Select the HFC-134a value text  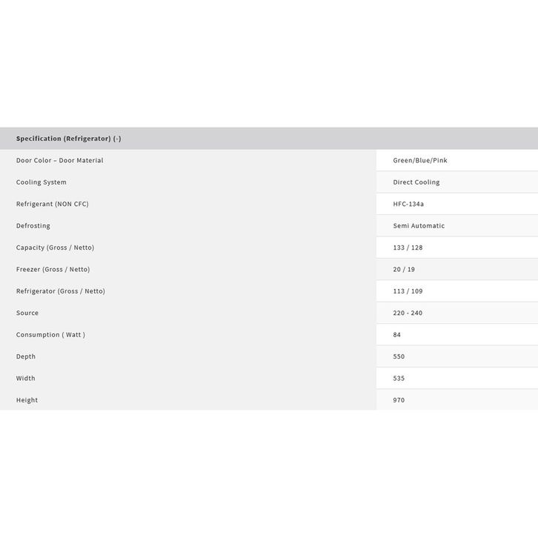[408, 204]
